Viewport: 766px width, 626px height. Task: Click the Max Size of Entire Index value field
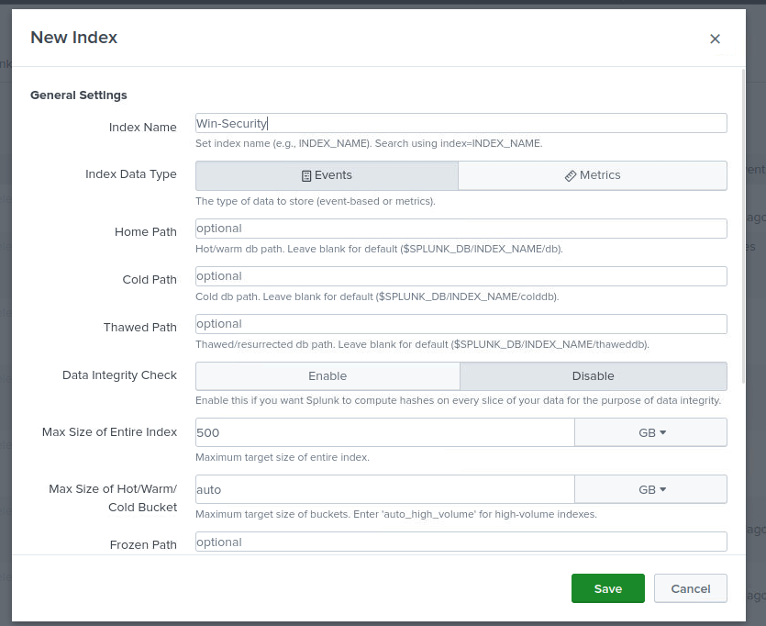tap(384, 432)
